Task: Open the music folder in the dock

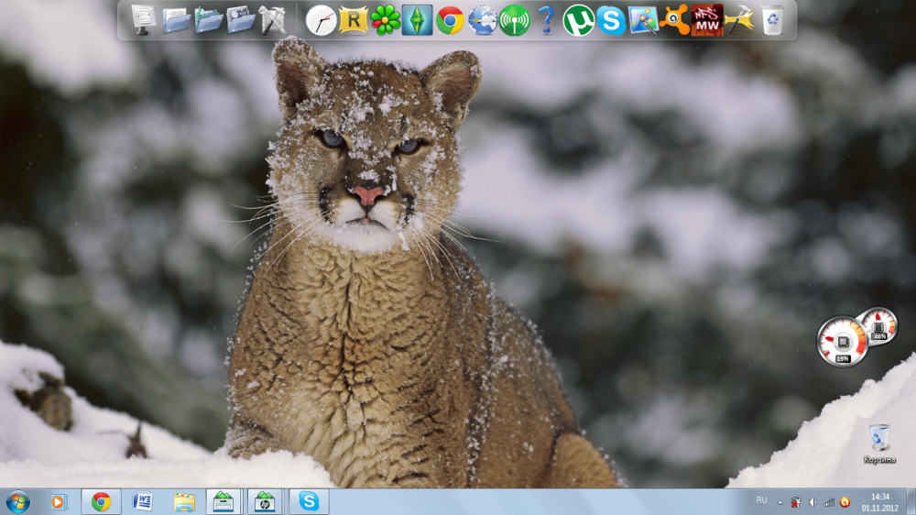Action: click(x=208, y=20)
